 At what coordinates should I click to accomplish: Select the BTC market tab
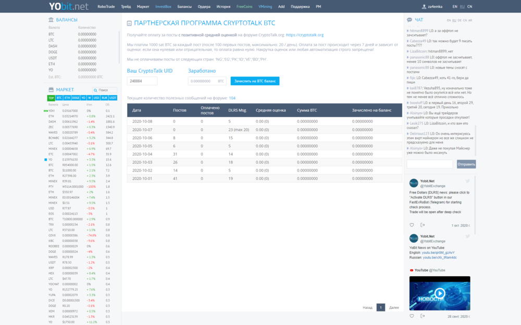tap(59, 98)
